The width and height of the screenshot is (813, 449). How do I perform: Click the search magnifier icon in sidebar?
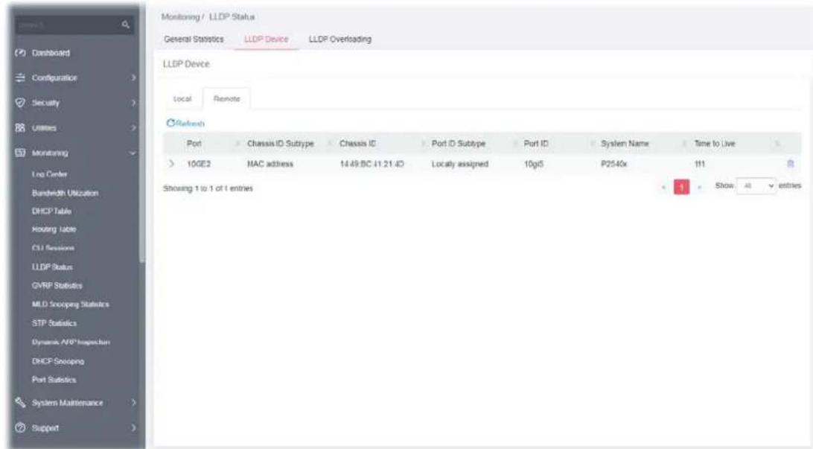(x=126, y=25)
